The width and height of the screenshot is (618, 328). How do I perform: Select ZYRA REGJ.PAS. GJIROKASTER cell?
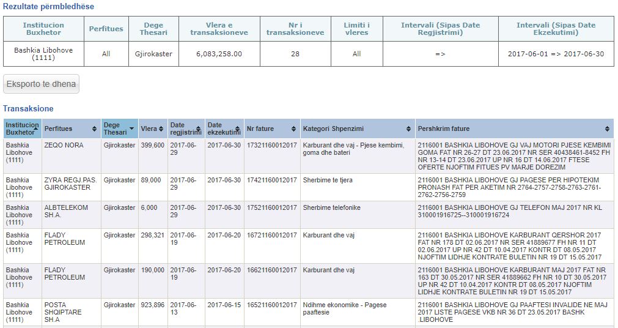click(x=72, y=187)
